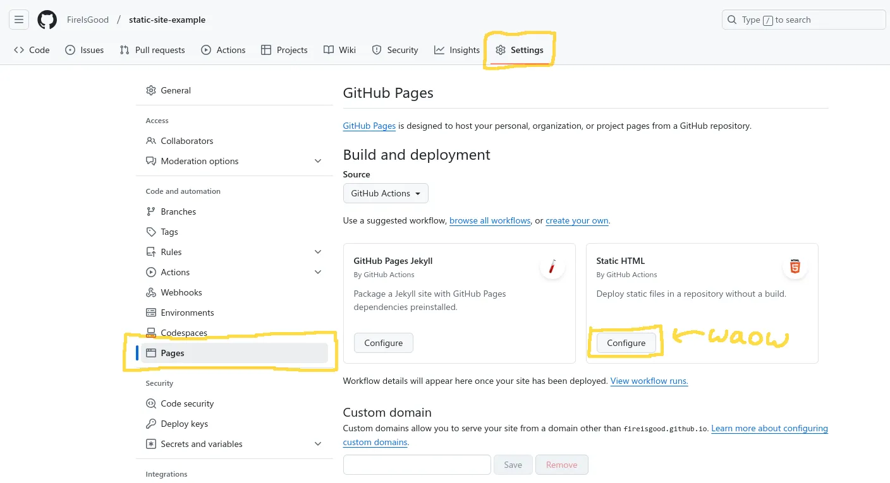This screenshot has width=890, height=483.
Task: Open the hamburger navigation menu
Action: click(x=19, y=20)
